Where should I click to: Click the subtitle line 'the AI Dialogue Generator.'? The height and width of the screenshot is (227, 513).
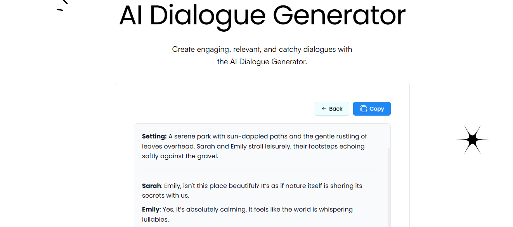pos(262,61)
